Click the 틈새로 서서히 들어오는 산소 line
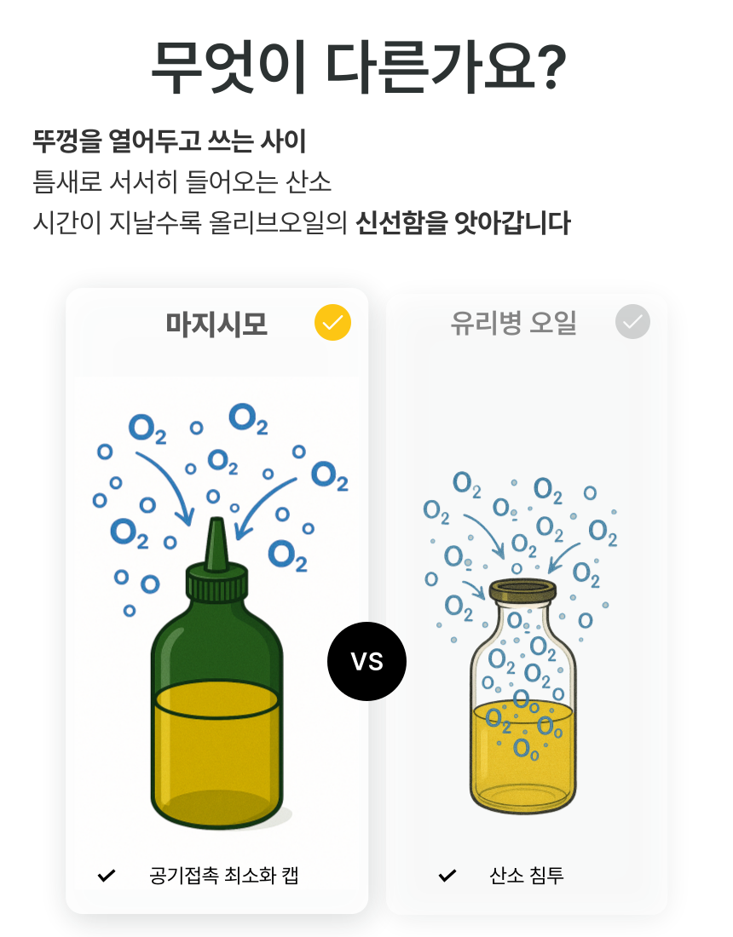Image resolution: width=733 pixels, height=937 pixels. coord(182,181)
